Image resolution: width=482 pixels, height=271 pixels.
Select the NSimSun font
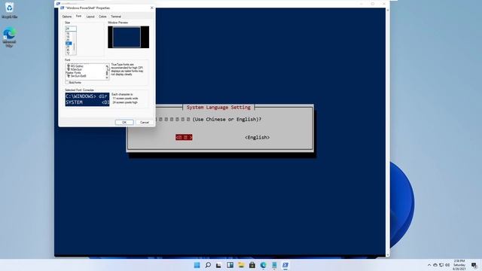[76, 69]
